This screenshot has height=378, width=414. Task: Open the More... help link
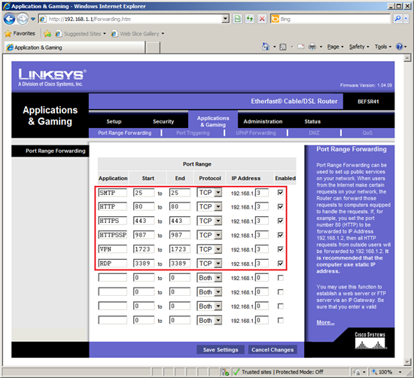pyautogui.click(x=325, y=322)
